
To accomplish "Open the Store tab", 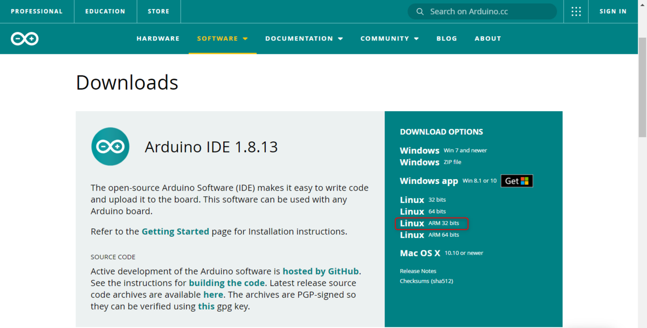I will 159,11.
